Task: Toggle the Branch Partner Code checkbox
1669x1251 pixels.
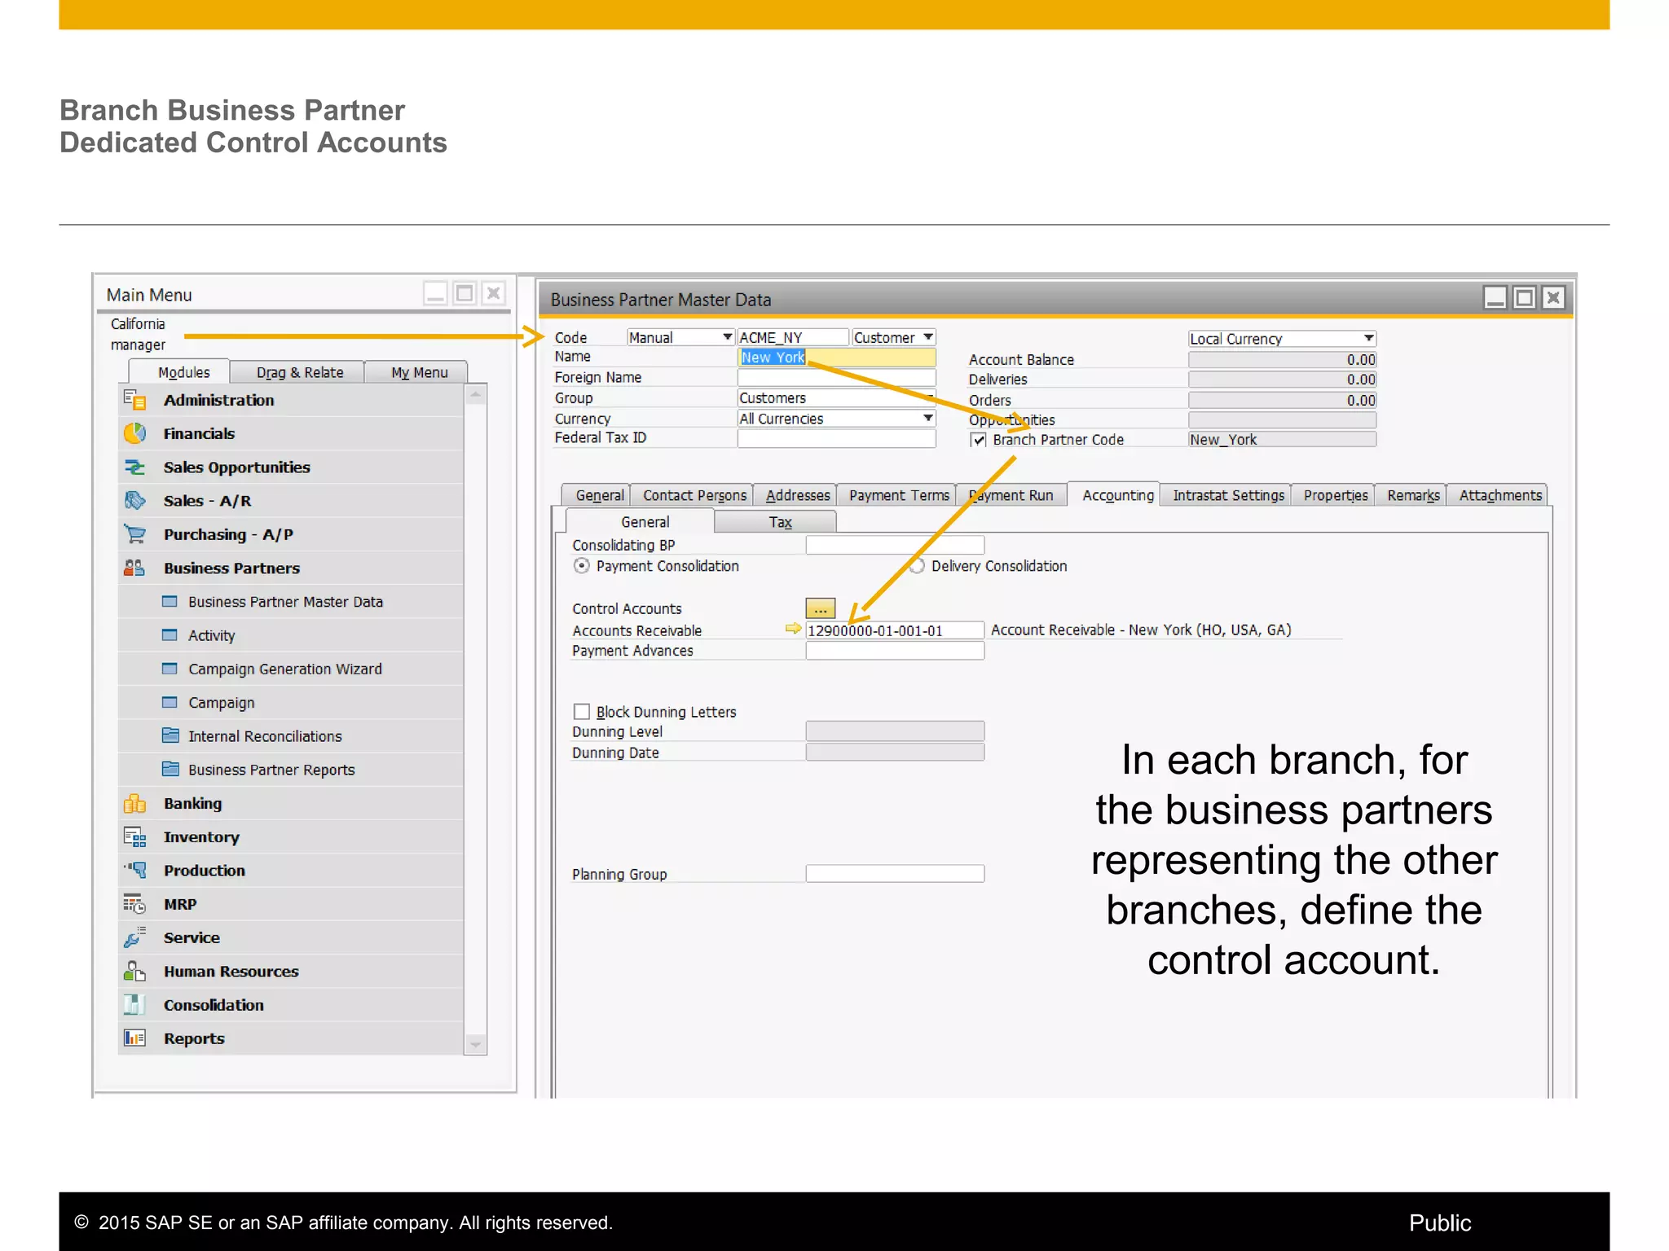Action: pos(978,440)
